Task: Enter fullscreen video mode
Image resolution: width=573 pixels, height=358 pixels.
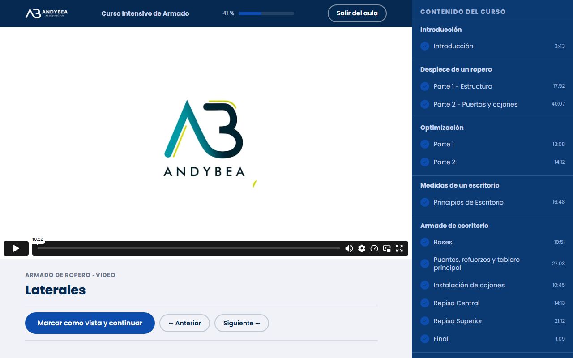Action: point(399,248)
